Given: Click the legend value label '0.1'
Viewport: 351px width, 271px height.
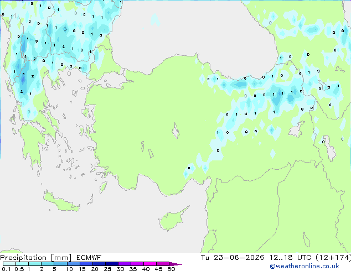Looking at the screenshot, I should [6, 269].
